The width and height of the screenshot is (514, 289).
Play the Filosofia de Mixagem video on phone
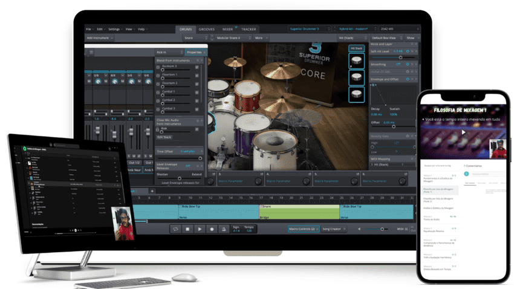(463, 132)
